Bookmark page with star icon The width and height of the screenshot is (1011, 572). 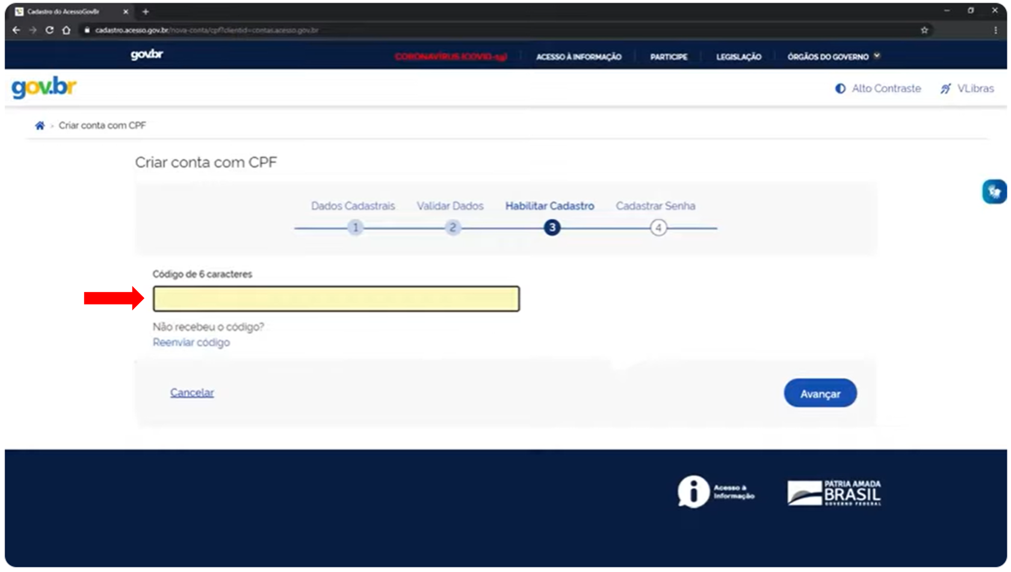(924, 30)
